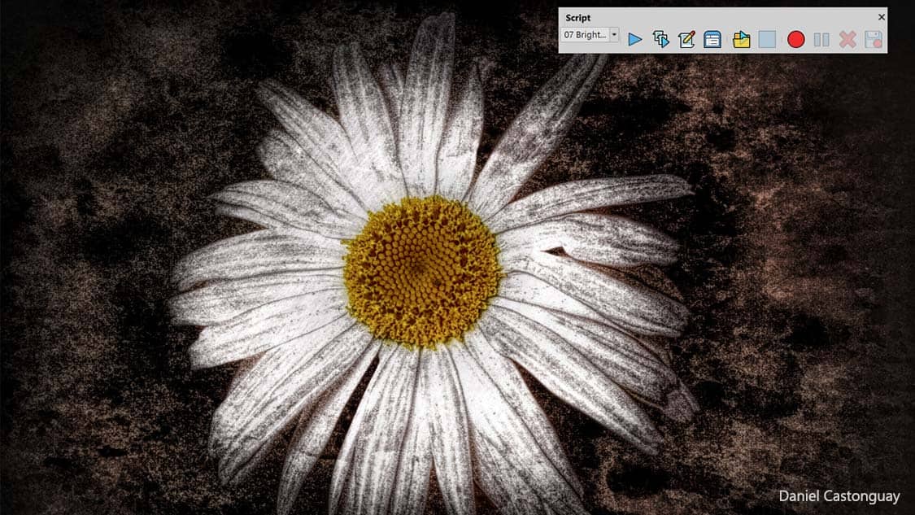Click the separator gap before the folder icon
The image size is (915, 515).
pyautogui.click(x=726, y=39)
